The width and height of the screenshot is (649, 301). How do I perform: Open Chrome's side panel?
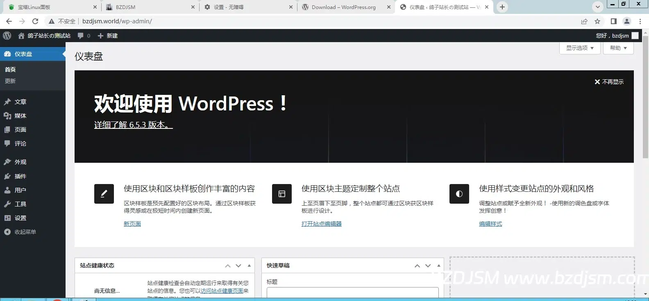tap(614, 21)
